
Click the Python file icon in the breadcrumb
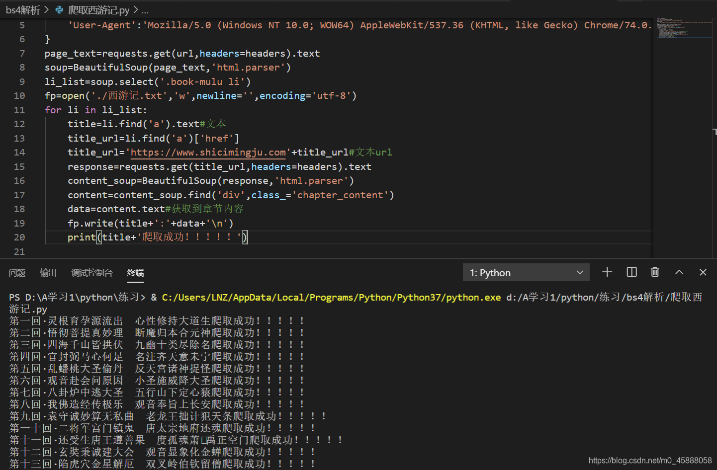tap(59, 9)
